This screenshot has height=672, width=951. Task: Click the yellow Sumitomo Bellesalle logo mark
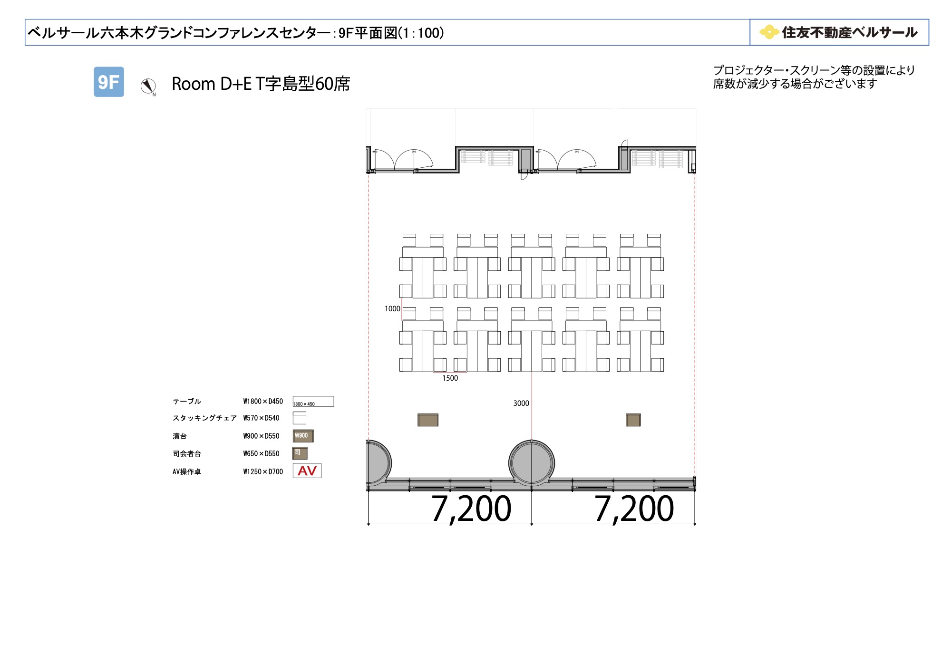tap(769, 32)
